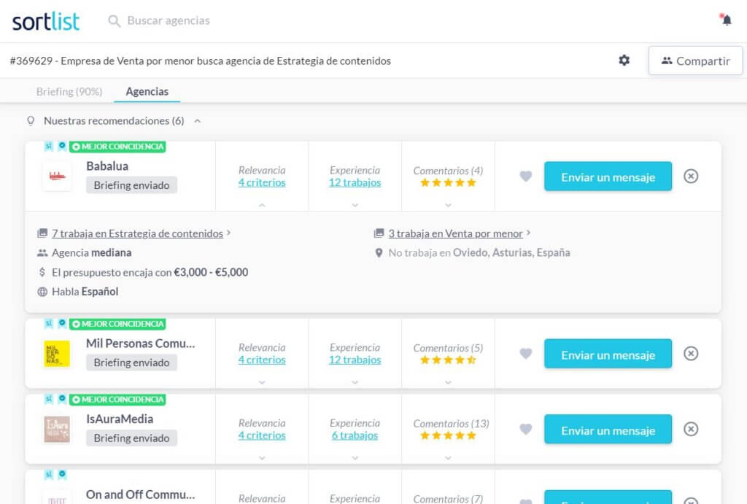The height and width of the screenshot is (504, 747).
Task: Send a message to Babalua
Action: 608,177
